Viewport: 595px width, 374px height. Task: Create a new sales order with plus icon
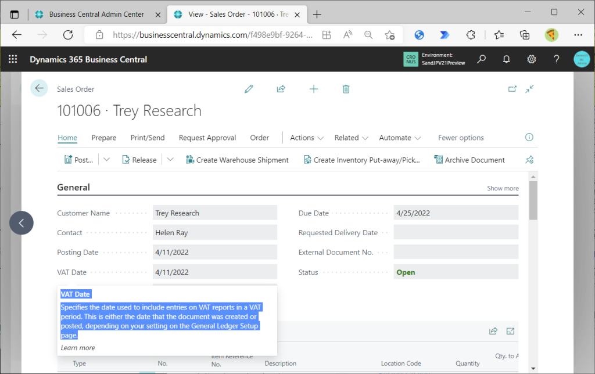(x=314, y=89)
